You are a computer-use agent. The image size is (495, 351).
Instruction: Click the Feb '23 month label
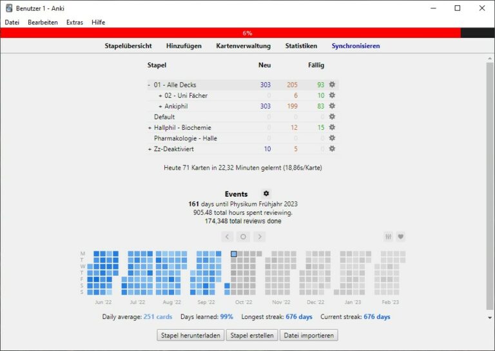(390, 302)
